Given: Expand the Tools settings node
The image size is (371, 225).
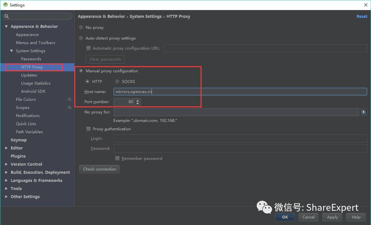Looking at the screenshot, I should (x=6, y=189).
